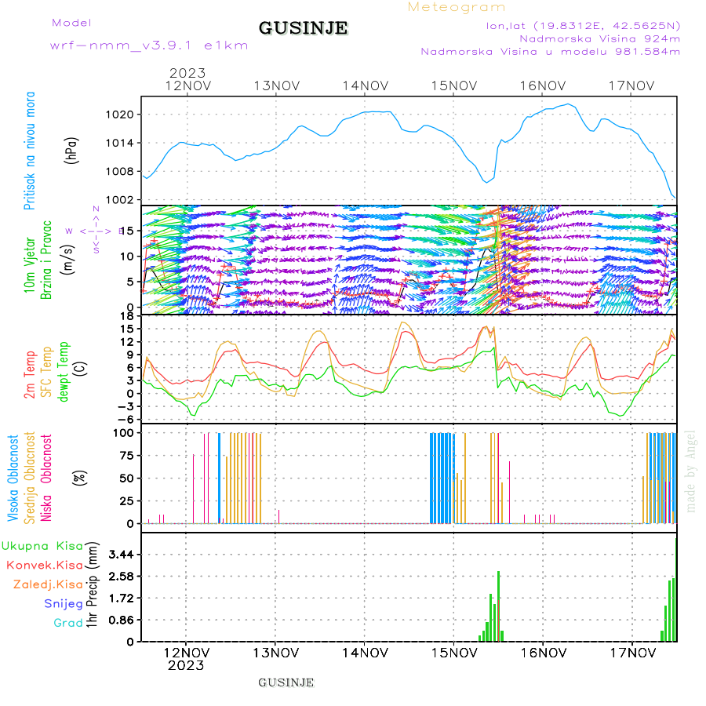Select the 25 tick on the cloud axis
This screenshot has height=706, width=706.
(x=127, y=501)
